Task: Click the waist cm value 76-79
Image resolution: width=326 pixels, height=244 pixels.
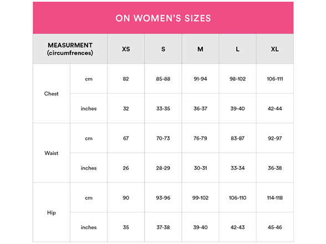Action: click(200, 138)
